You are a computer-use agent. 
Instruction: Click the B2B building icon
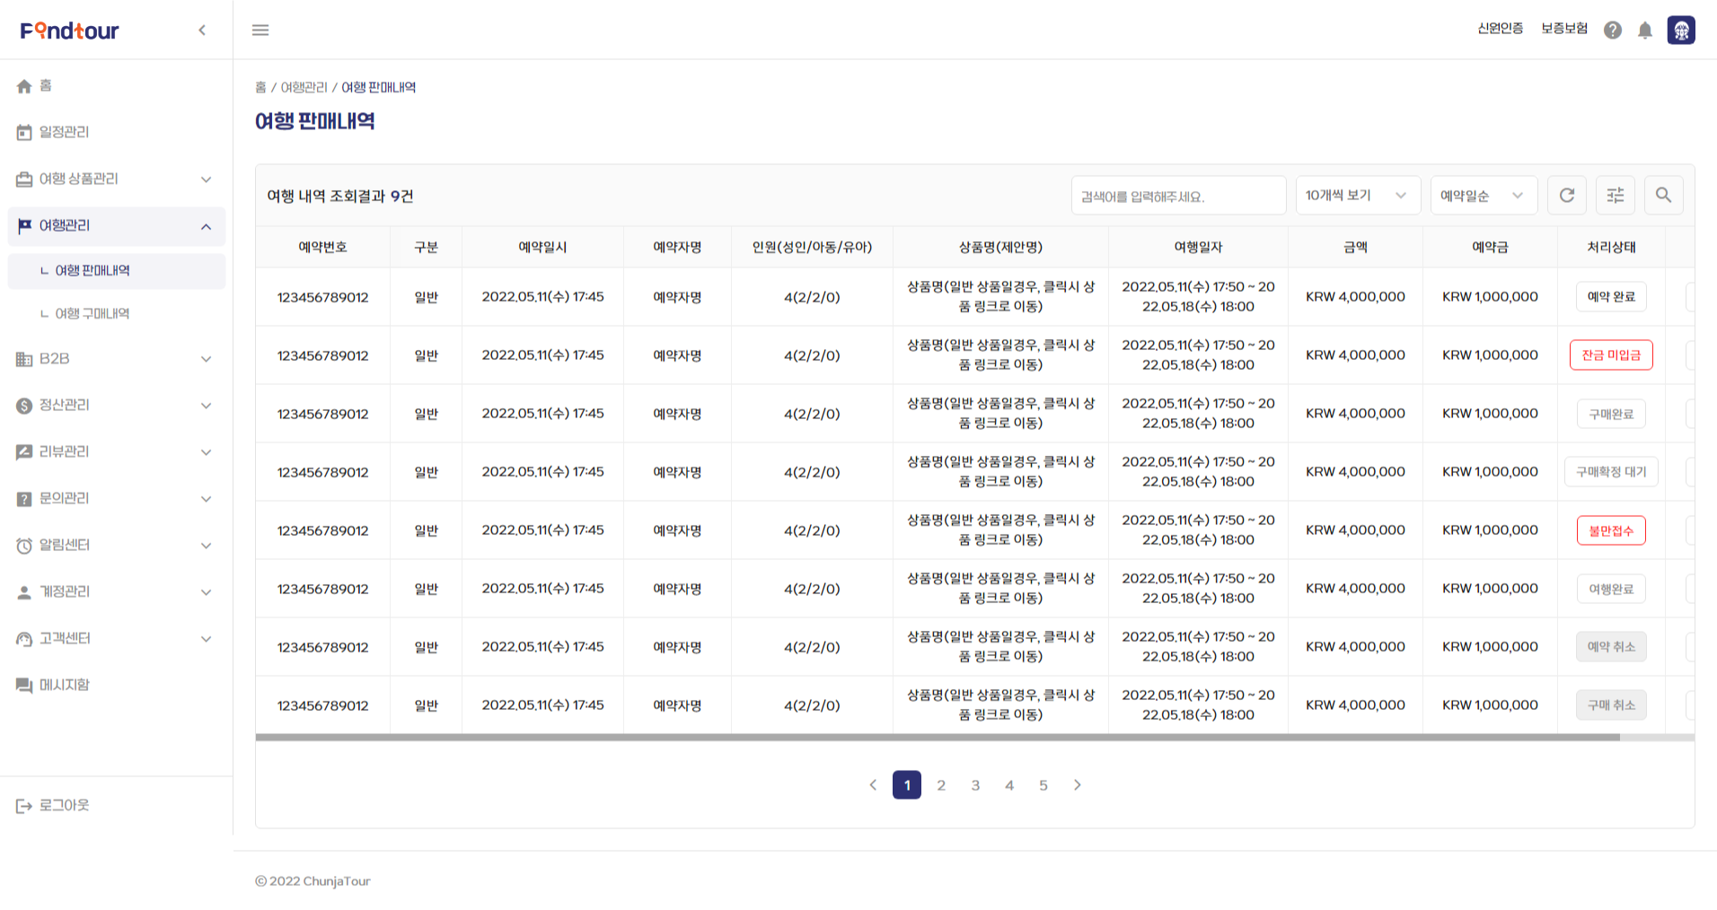24,359
